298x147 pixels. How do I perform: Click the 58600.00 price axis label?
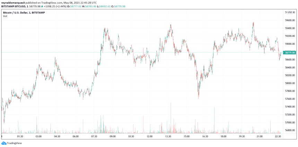290,60
